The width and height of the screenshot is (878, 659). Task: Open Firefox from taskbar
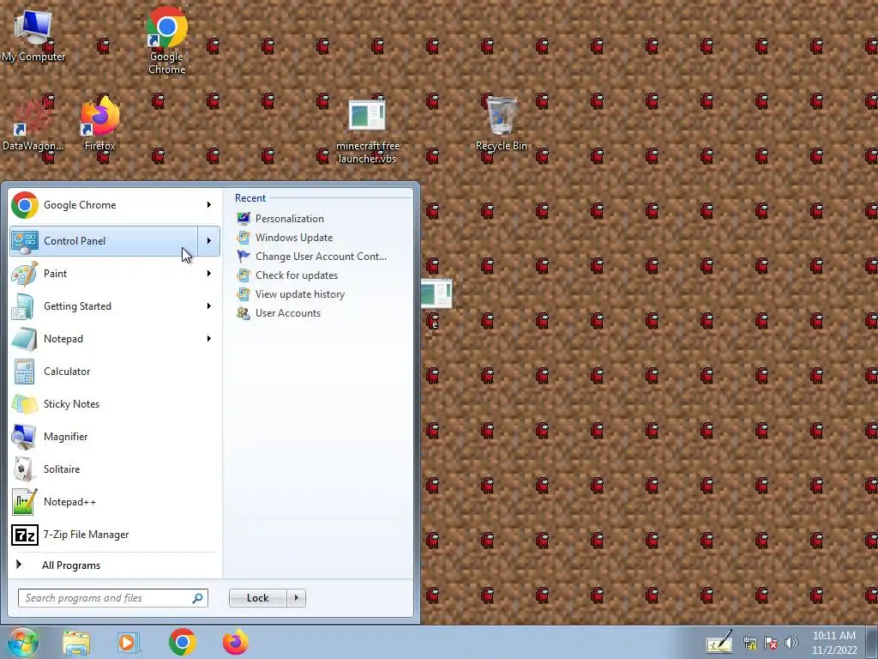(x=235, y=643)
